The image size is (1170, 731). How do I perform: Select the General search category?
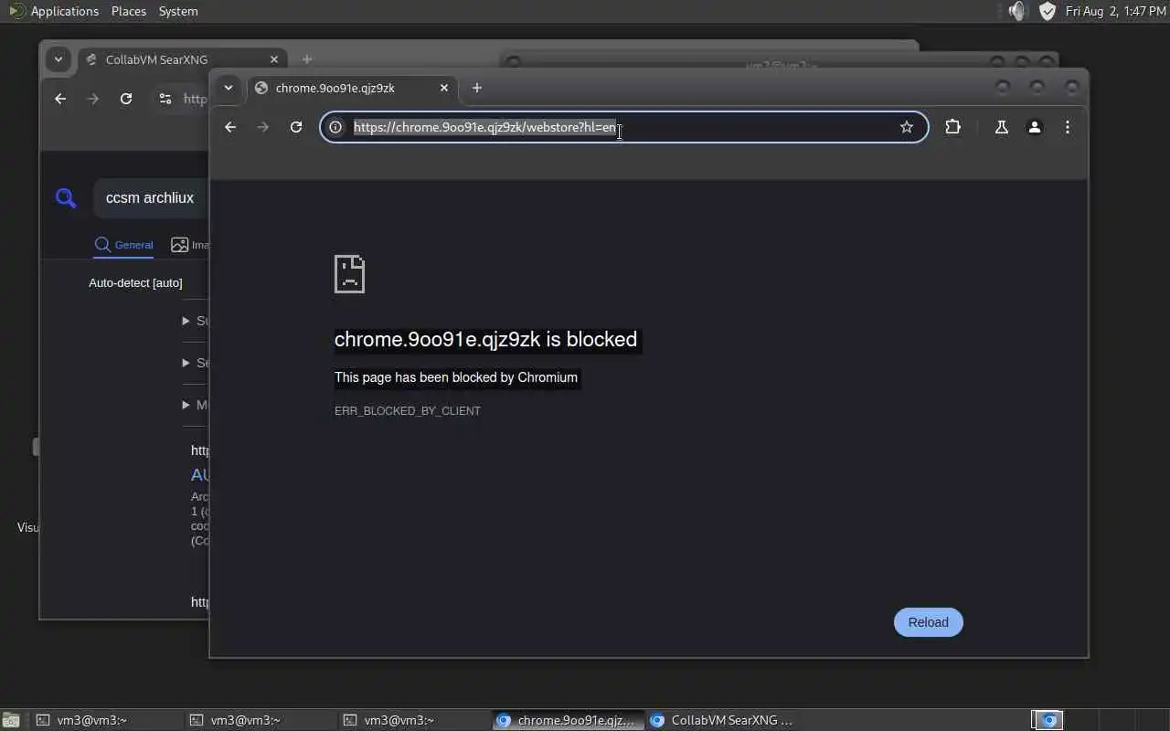click(x=124, y=245)
